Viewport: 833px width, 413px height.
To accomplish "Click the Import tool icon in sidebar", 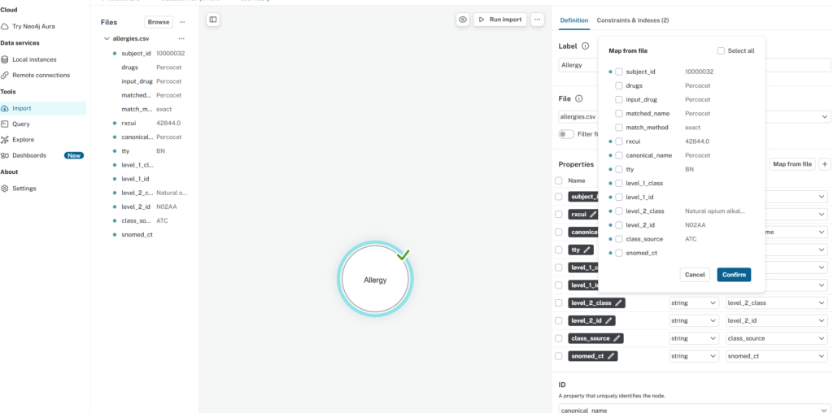I will (6, 108).
